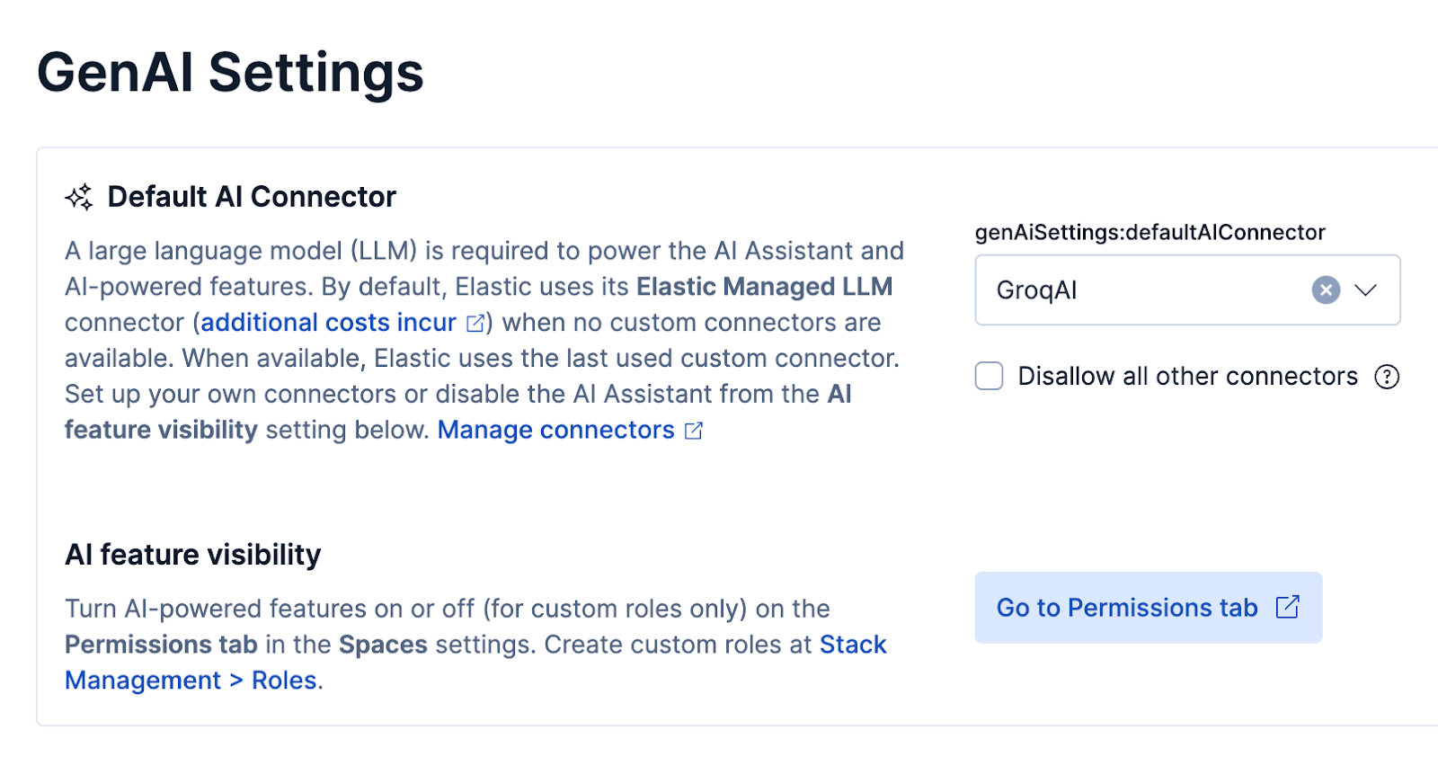Click the sparkle icon beside Default AI Connector
The width and height of the screenshot is (1438, 757).
click(x=79, y=196)
